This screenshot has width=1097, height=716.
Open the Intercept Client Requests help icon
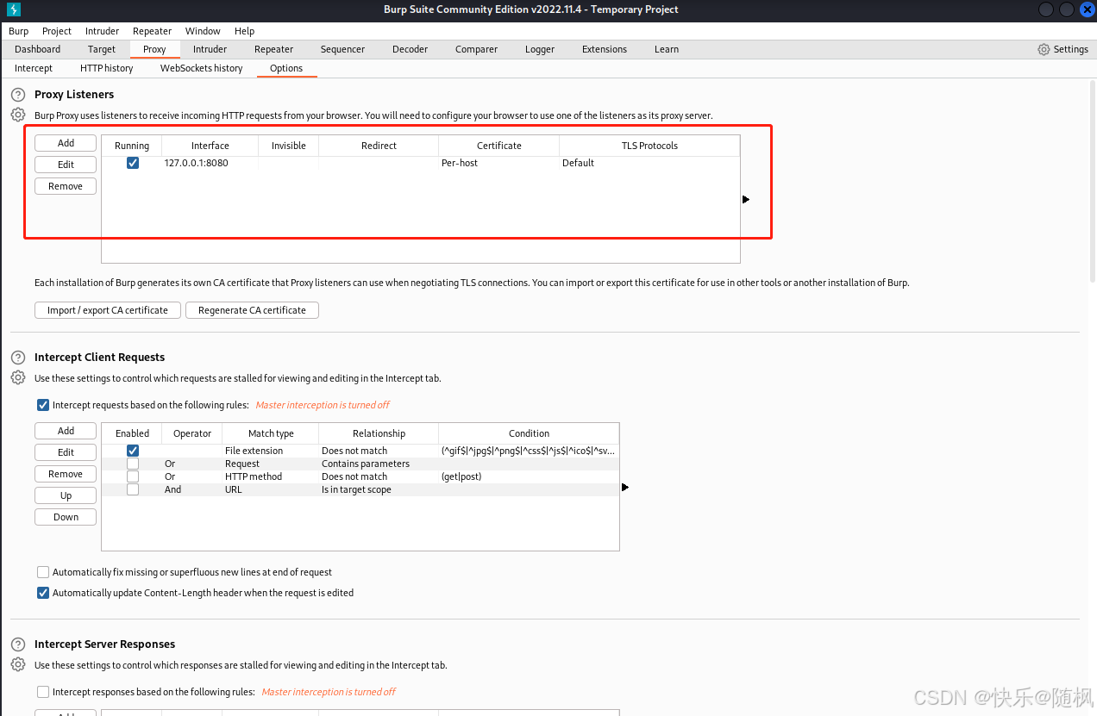click(18, 358)
